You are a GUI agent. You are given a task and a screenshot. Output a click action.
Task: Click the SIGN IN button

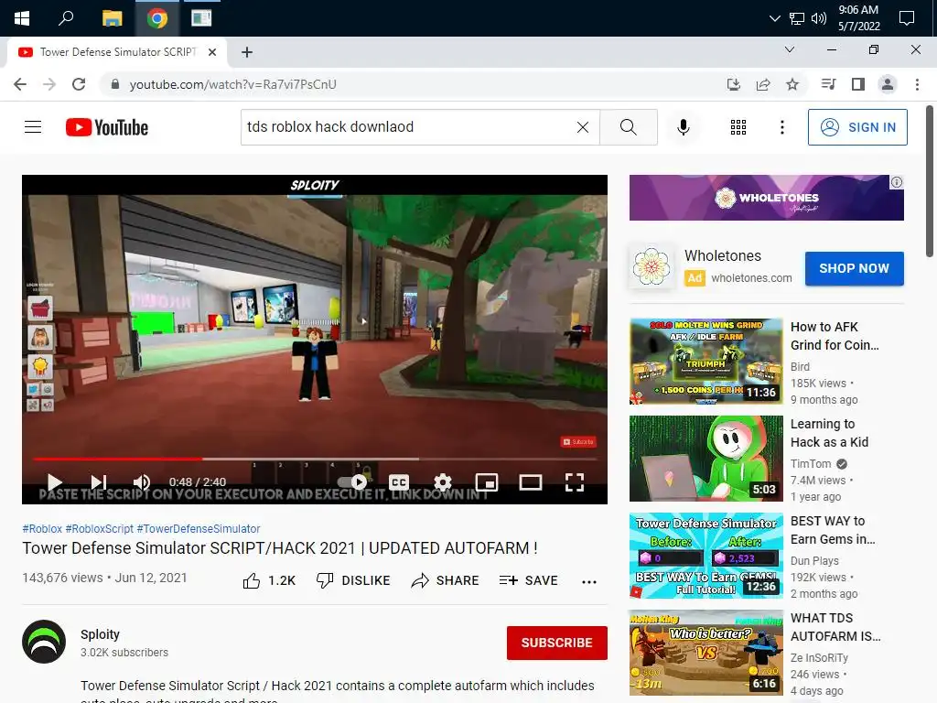857,127
